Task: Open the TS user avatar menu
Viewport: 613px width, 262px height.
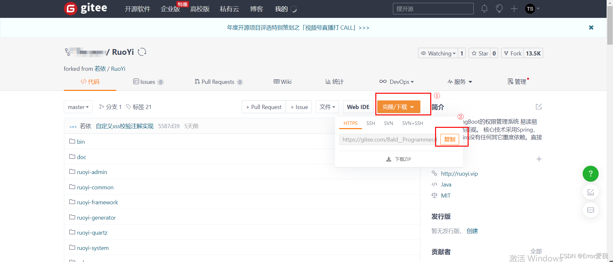Action: pyautogui.click(x=532, y=9)
